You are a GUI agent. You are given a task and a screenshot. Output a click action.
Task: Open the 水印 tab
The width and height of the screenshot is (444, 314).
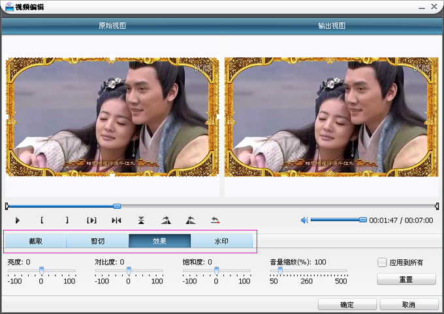click(221, 241)
